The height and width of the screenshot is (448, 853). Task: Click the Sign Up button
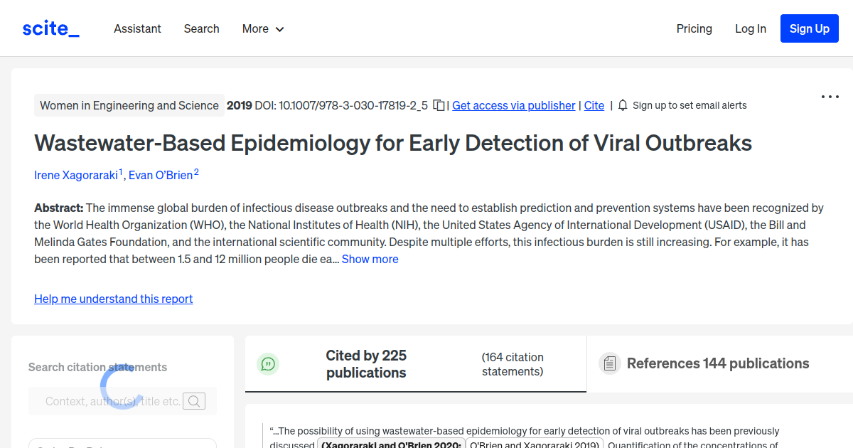tap(809, 28)
